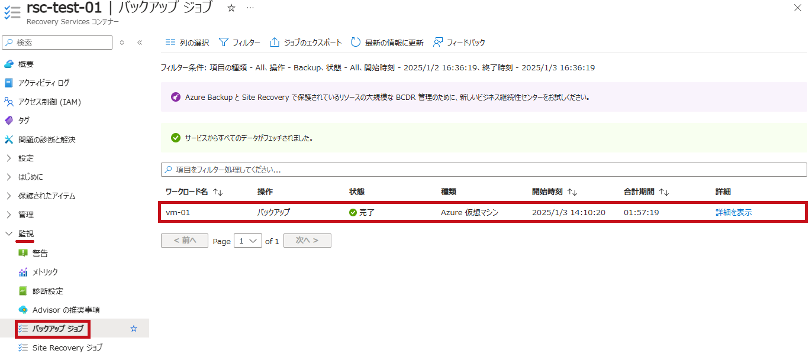Viewport: 809px width, 357px height.
Task: Click the Advisor cloud icon
Action: 23,310
